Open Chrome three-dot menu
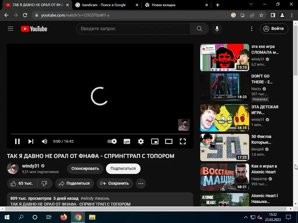The image size is (298, 223). click(292, 15)
